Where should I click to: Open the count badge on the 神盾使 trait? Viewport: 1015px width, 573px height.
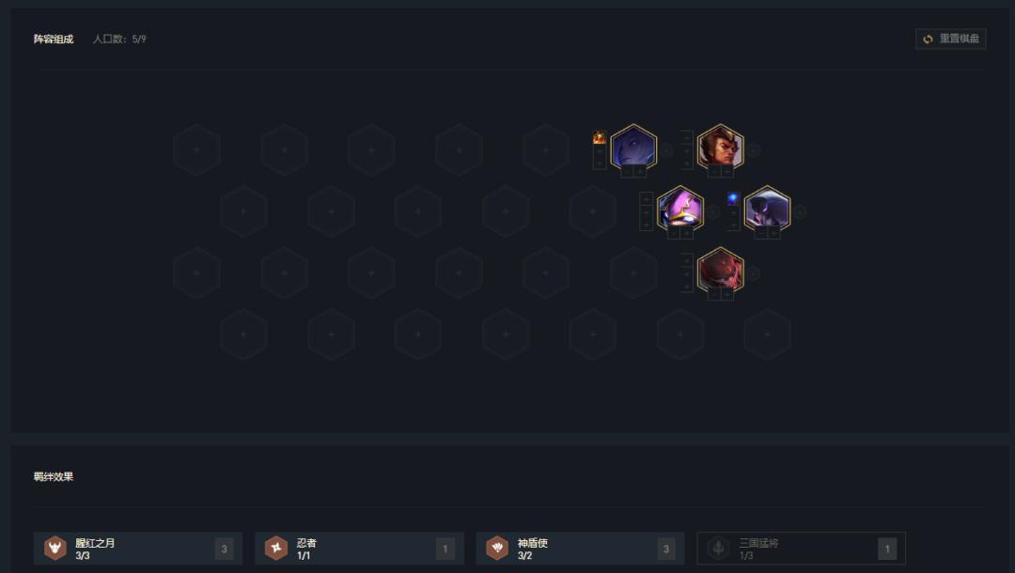[x=666, y=549]
